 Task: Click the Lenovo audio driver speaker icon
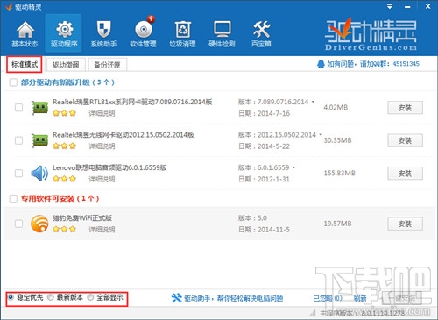click(x=39, y=174)
